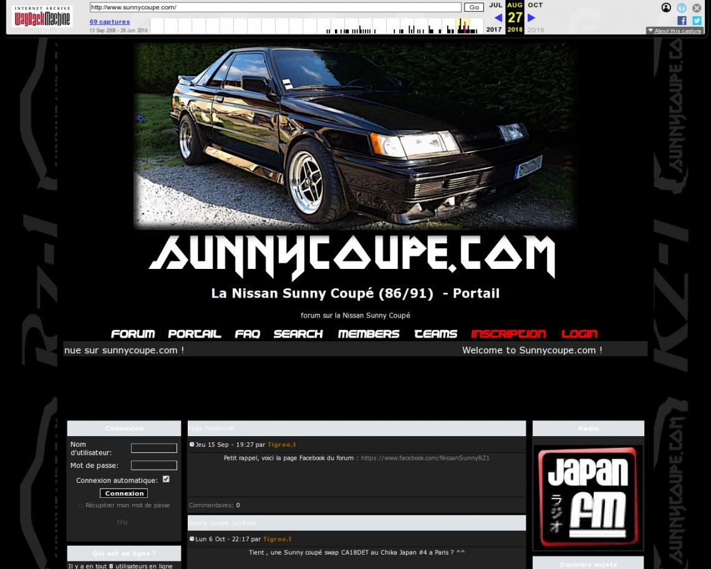This screenshot has width=711, height=569.
Task: Open the red Inscription menu item
Action: (x=508, y=334)
